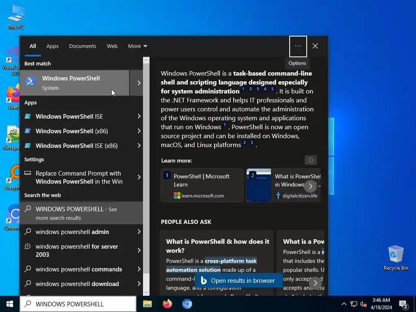416x312 pixels.
Task: Click the results list scrollbar down arrow
Action: tap(146, 292)
